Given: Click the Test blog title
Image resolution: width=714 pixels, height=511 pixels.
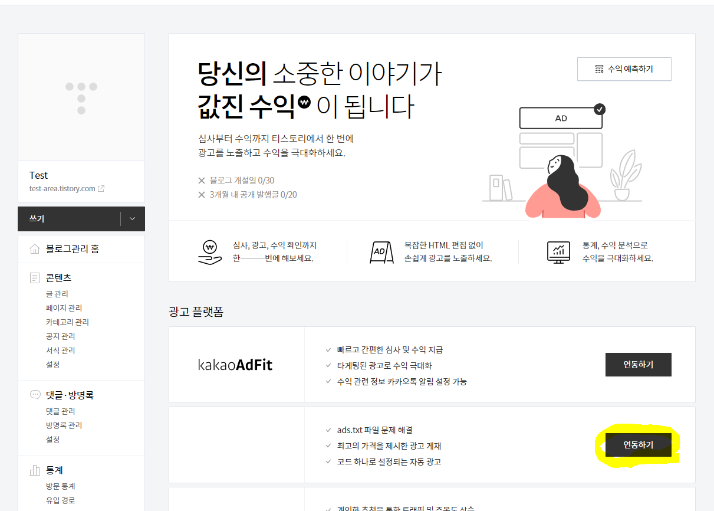Looking at the screenshot, I should [x=38, y=175].
